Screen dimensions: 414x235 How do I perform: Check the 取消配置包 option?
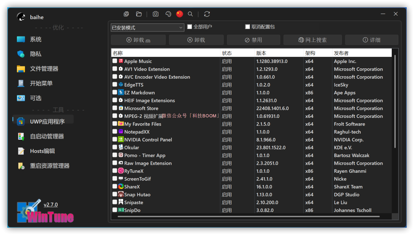click(248, 26)
